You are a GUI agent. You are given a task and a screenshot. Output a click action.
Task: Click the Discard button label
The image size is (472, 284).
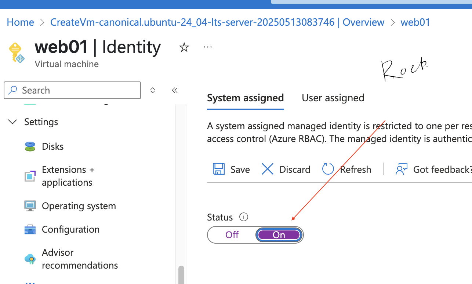pyautogui.click(x=295, y=170)
